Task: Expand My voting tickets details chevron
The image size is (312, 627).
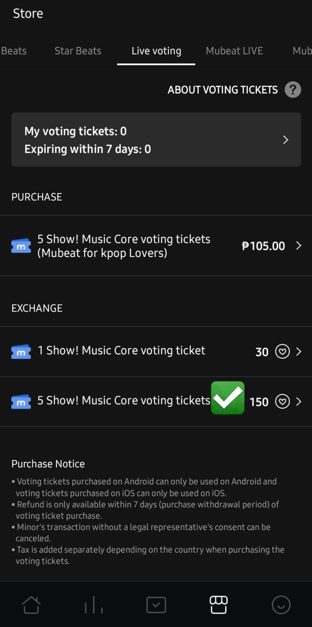Action: click(x=285, y=140)
